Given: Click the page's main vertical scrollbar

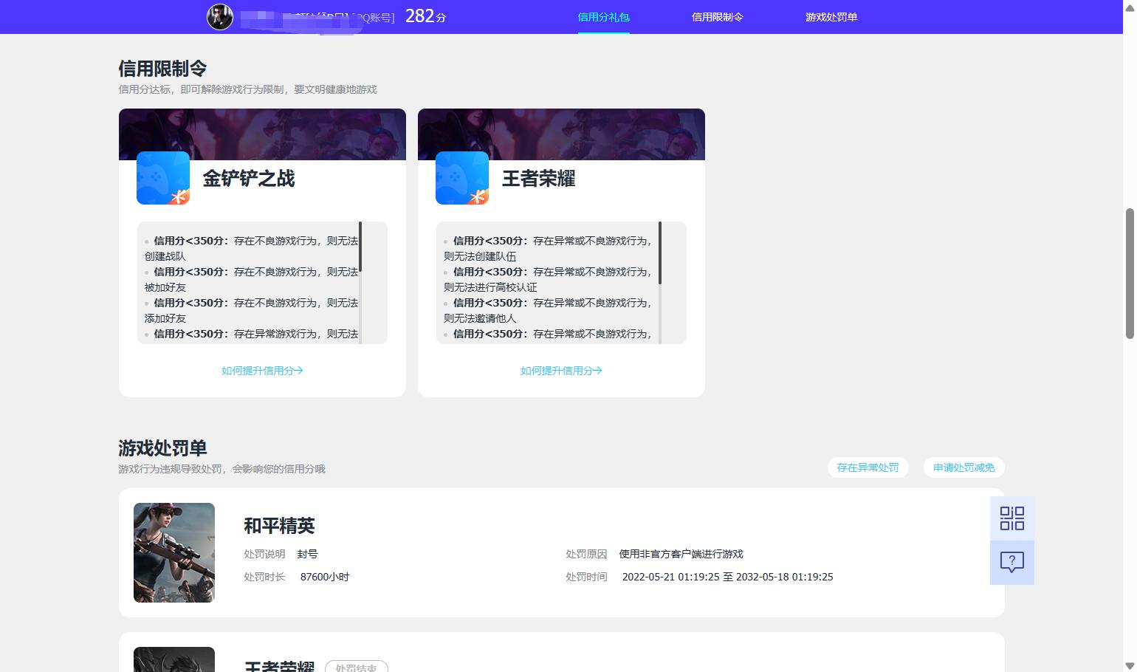Looking at the screenshot, I should (1130, 274).
